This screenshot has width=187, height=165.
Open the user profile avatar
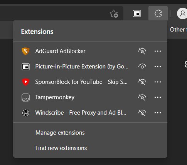[182, 13]
